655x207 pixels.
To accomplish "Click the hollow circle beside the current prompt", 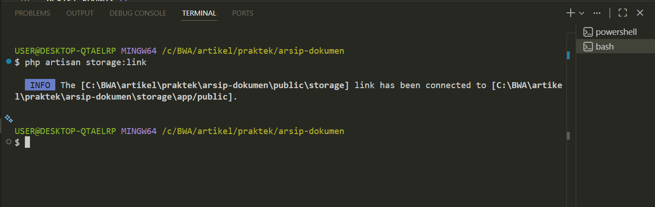I will [9, 142].
